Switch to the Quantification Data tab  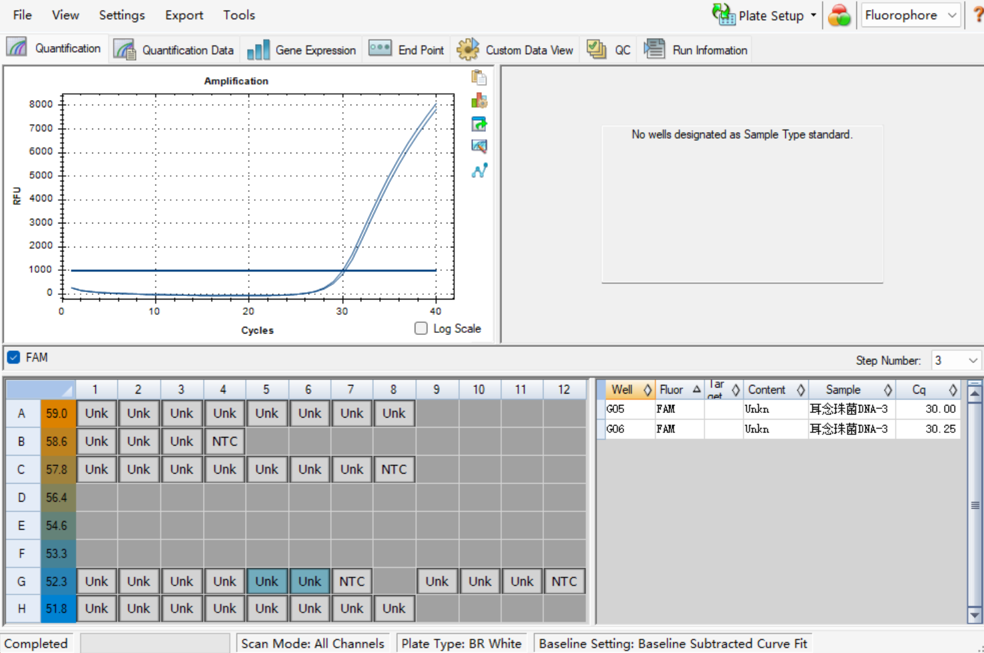click(x=174, y=49)
